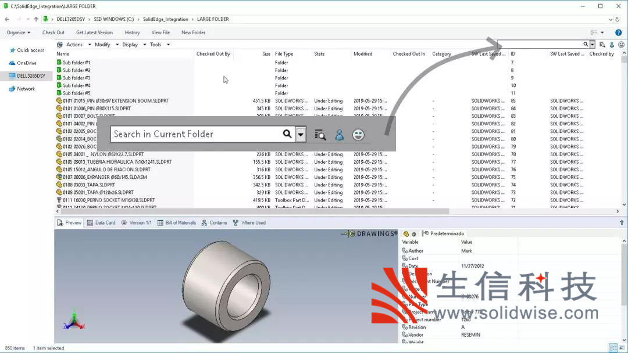Open the PDM search tool icon beside the search box
Viewport: 628px width, 353px height.
602,44
